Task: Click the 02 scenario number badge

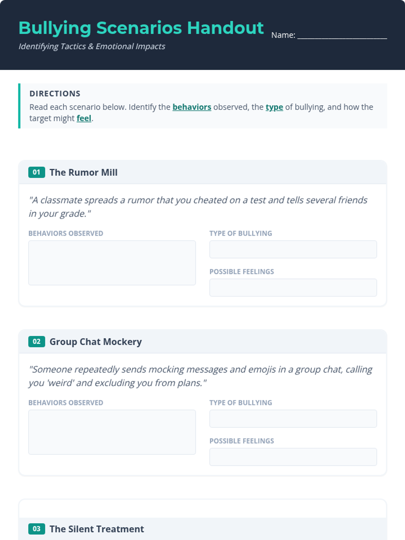Action: [x=36, y=342]
